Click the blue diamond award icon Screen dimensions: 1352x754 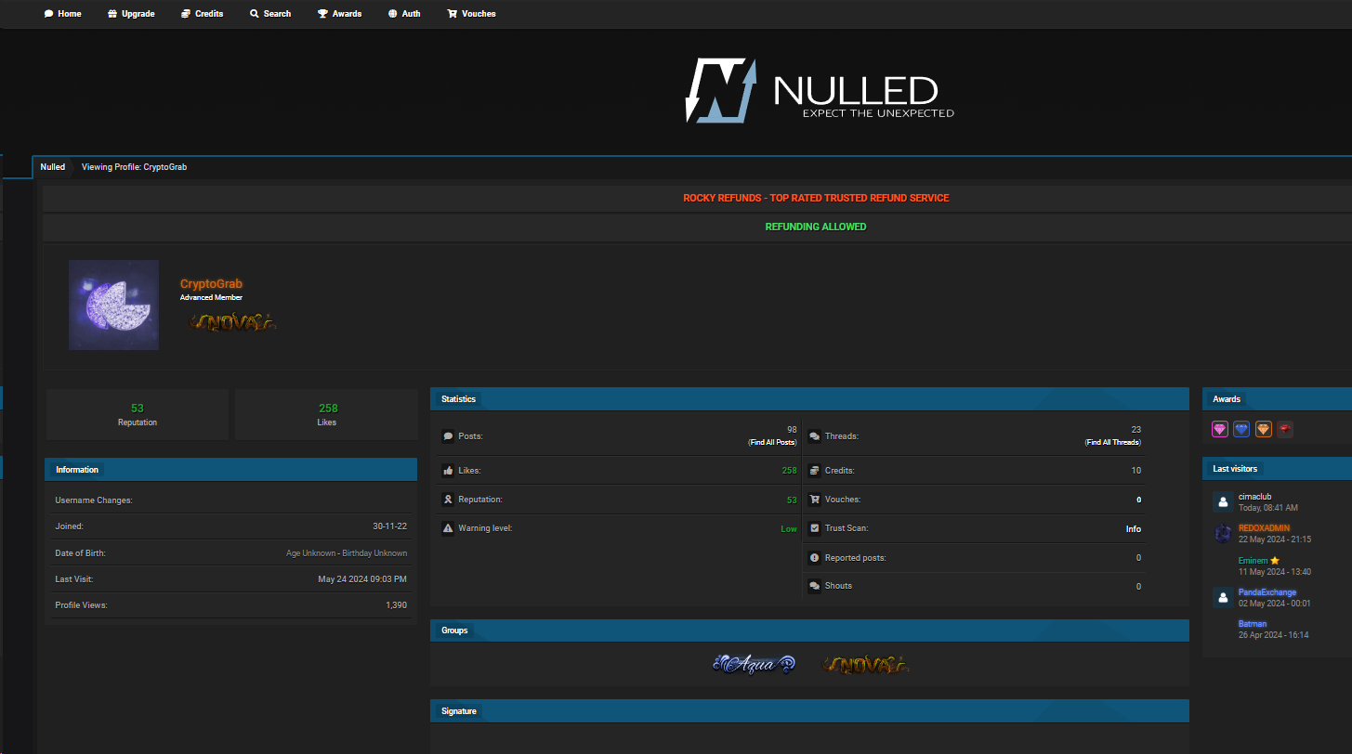click(x=1241, y=429)
